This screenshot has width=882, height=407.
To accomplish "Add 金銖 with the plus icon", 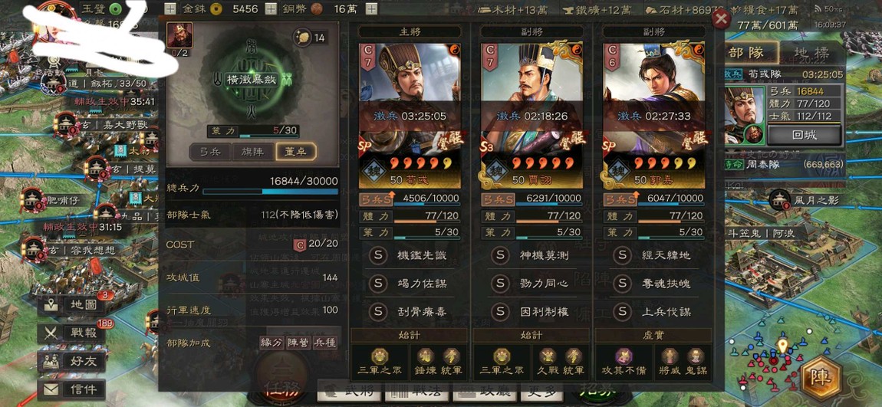I will click(x=271, y=8).
